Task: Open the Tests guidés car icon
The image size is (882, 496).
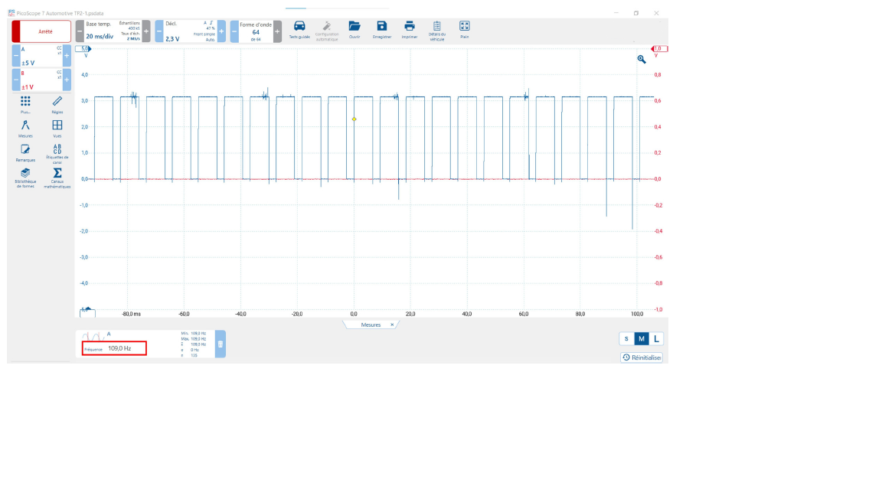Action: [299, 26]
